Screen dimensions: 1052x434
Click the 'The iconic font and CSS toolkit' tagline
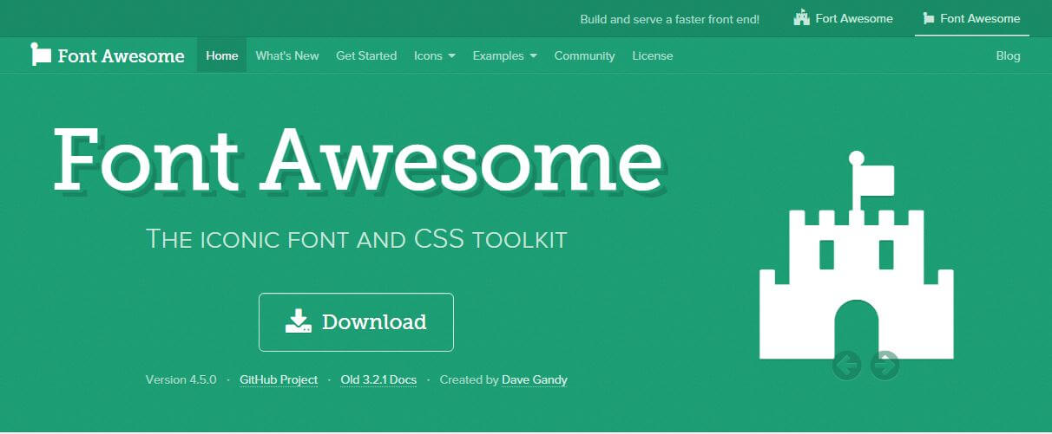coord(357,239)
